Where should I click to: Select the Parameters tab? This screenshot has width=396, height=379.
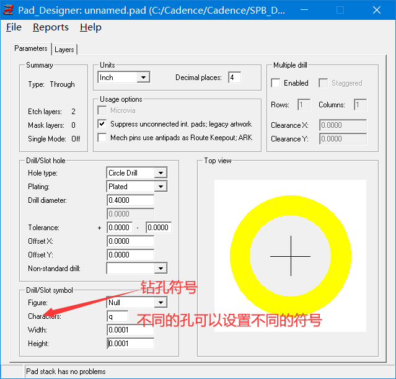pyautogui.click(x=31, y=48)
